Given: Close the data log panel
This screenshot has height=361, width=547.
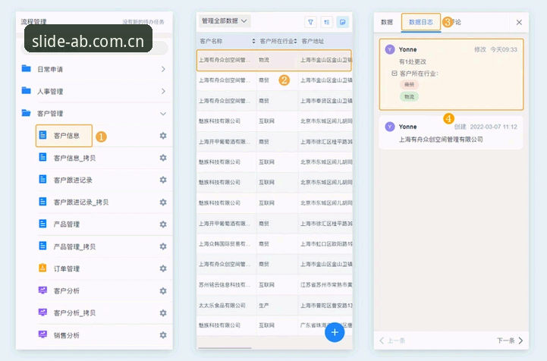Looking at the screenshot, I should [519, 22].
